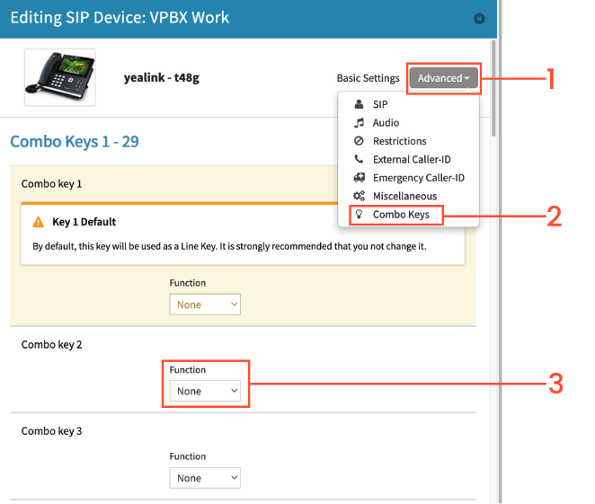Click the 'Combo key 2' label
Viewport: 595px width, 504px height.
tap(51, 345)
